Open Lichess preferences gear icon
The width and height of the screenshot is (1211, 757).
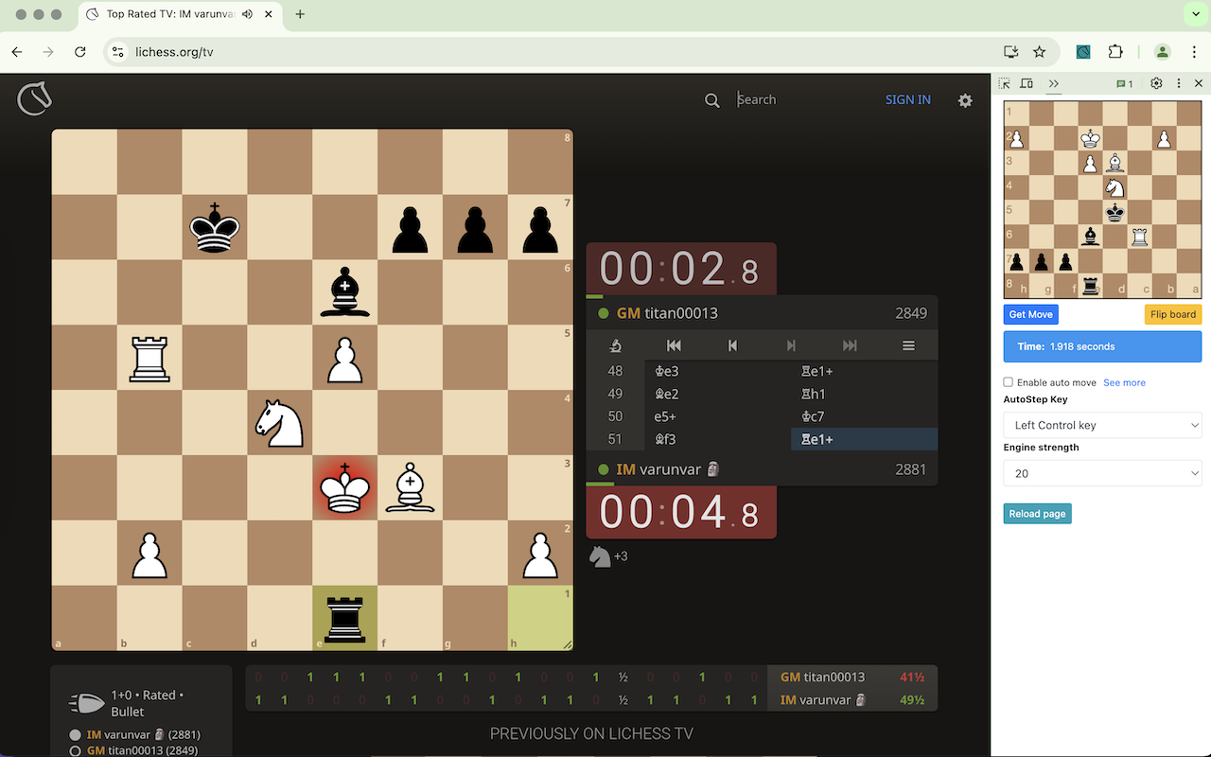tap(965, 99)
